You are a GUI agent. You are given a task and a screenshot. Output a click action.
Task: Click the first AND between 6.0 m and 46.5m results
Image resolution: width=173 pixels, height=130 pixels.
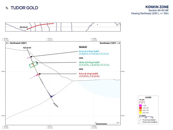81,58
